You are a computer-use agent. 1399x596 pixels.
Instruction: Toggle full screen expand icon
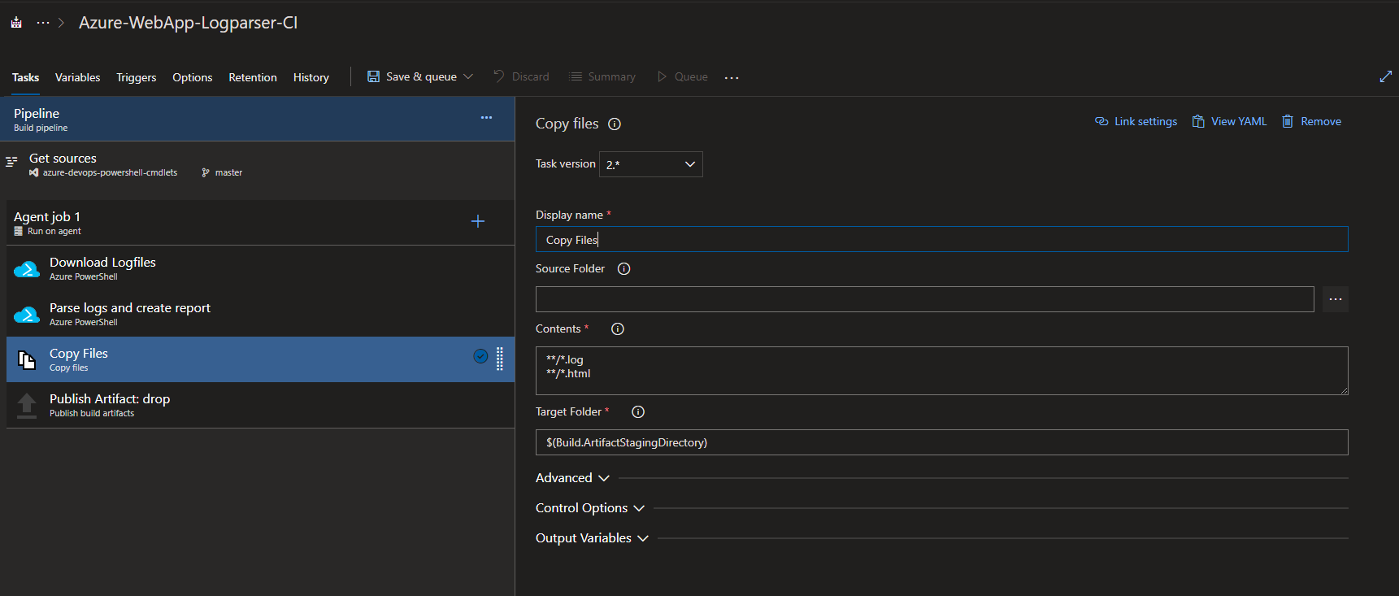pos(1386,76)
